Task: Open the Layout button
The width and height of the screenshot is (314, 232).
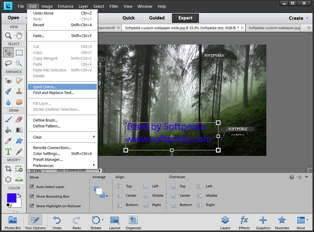Action: (x=115, y=223)
